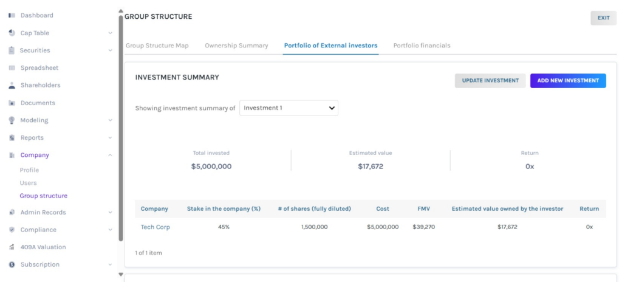Viewport: 622px width, 282px height.
Task: Click # of shares (fully diluted) header
Action: pyautogui.click(x=315, y=209)
